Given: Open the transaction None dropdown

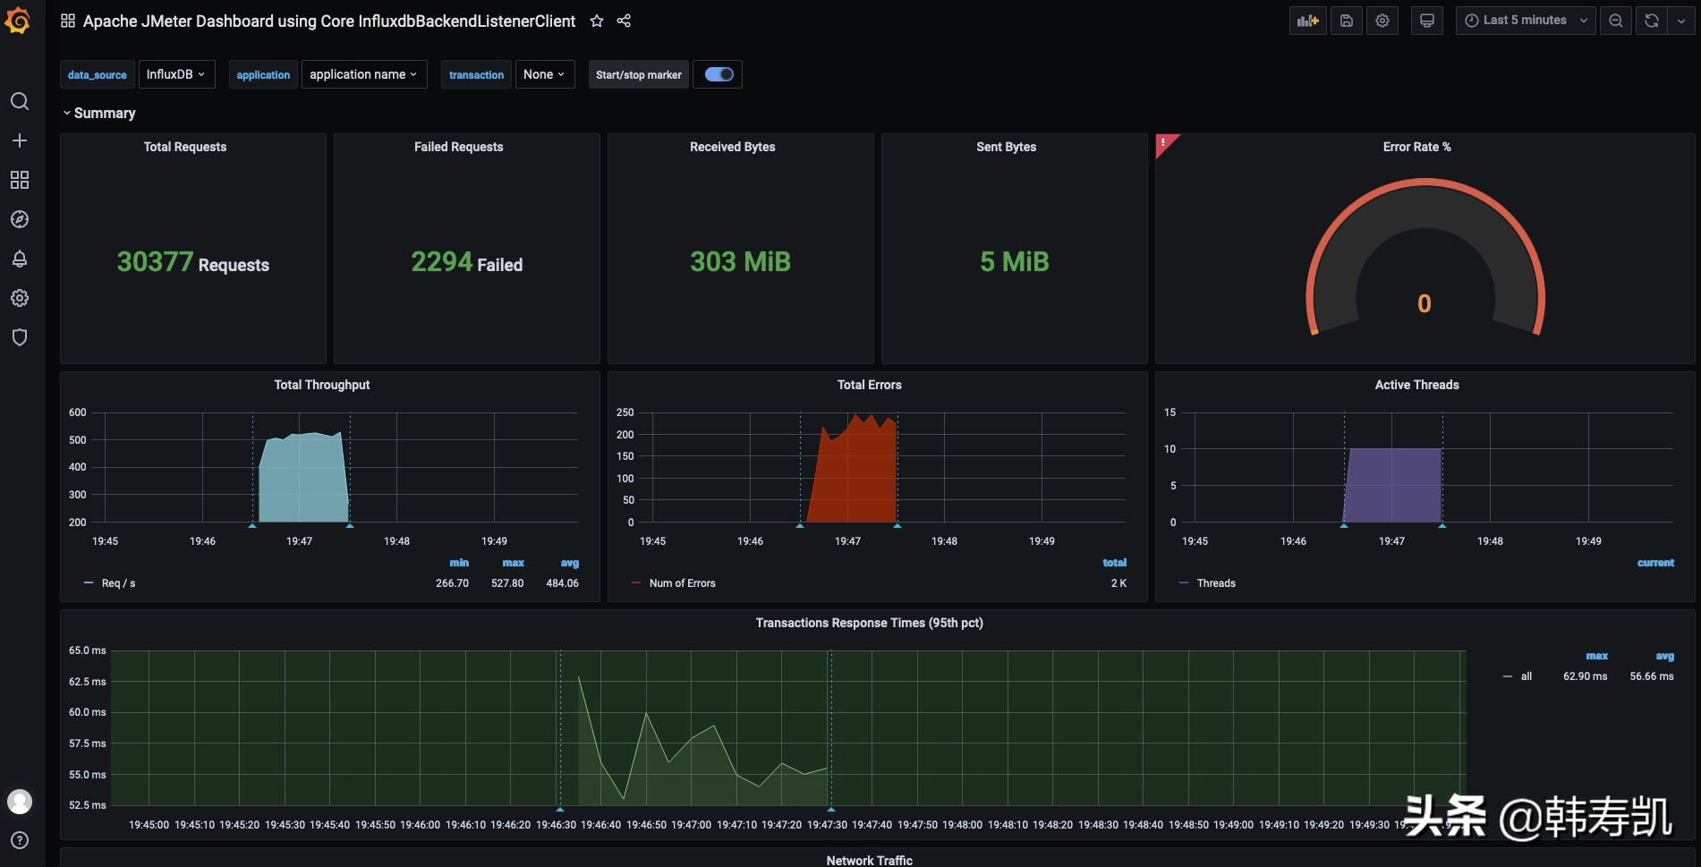Looking at the screenshot, I should (x=544, y=74).
